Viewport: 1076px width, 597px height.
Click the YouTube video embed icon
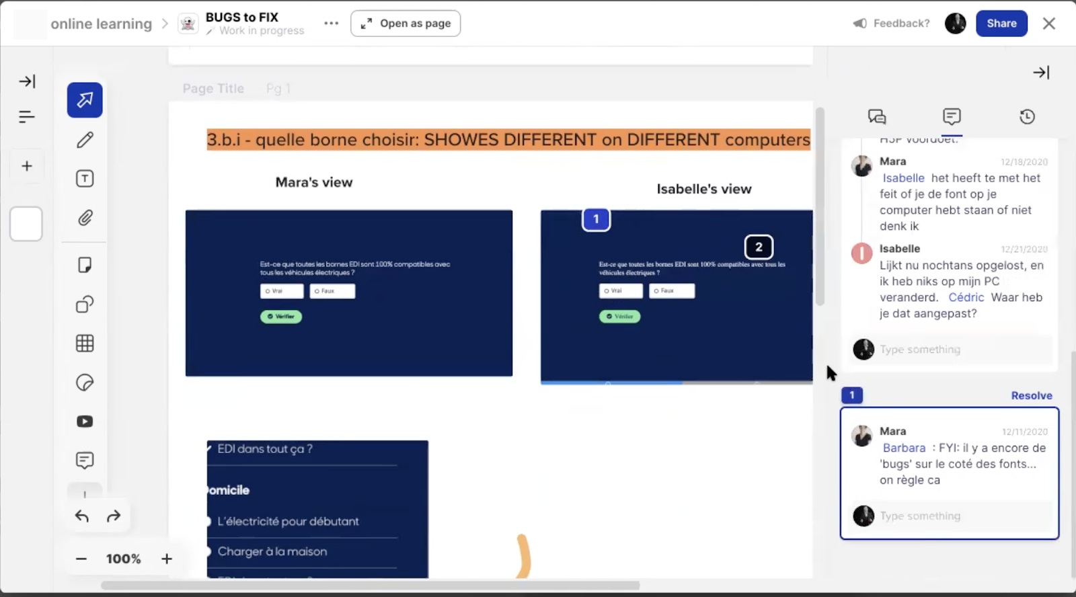click(85, 422)
